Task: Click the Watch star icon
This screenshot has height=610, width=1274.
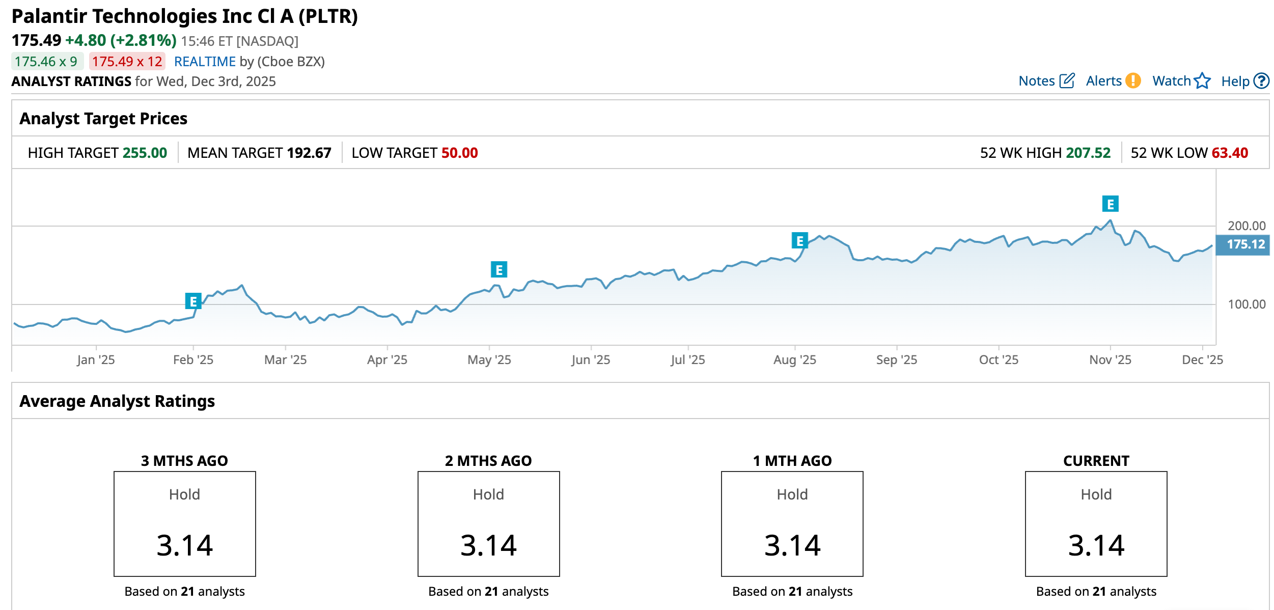Action: coord(1202,81)
